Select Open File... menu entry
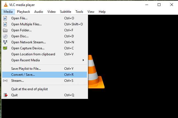 tap(45, 18)
